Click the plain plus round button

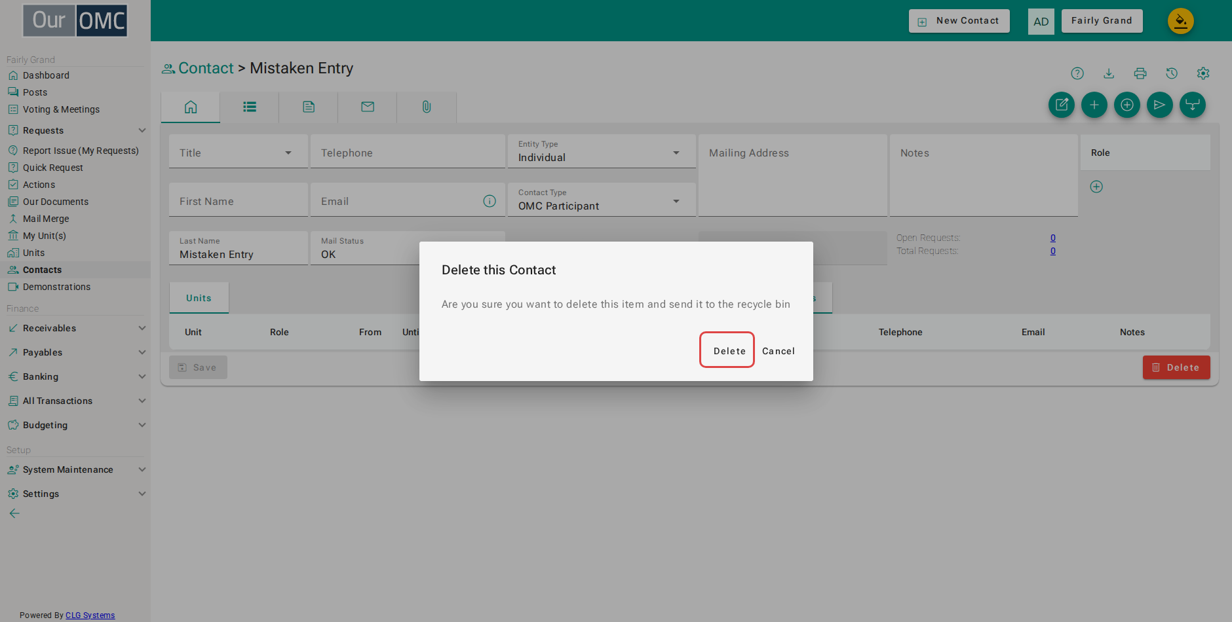[1094, 105]
